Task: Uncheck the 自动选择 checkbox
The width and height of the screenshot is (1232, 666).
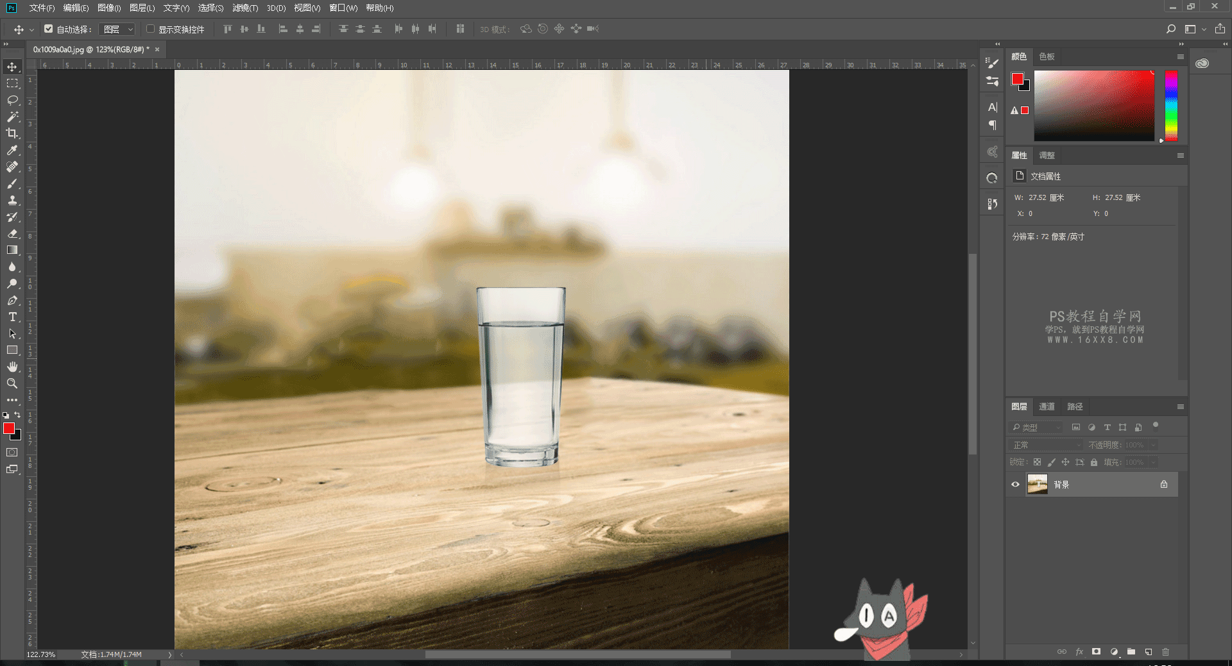Action: pyautogui.click(x=49, y=29)
